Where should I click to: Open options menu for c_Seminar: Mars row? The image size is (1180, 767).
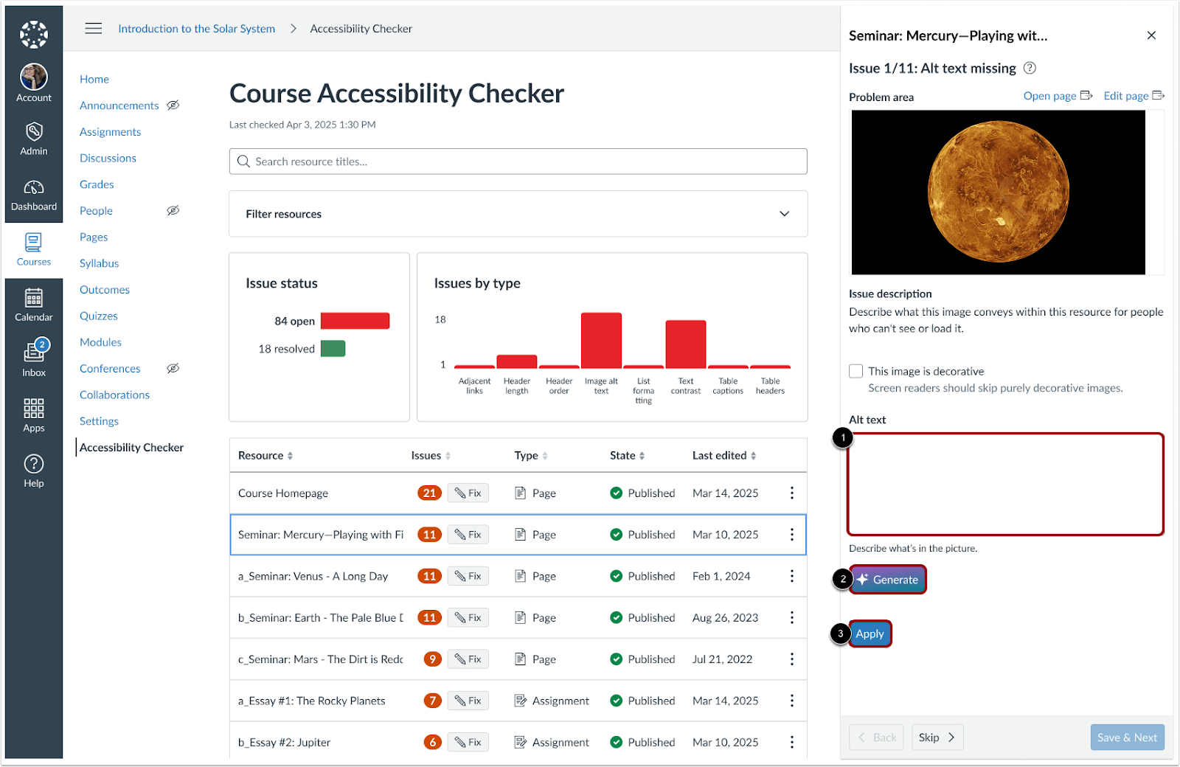[792, 659]
